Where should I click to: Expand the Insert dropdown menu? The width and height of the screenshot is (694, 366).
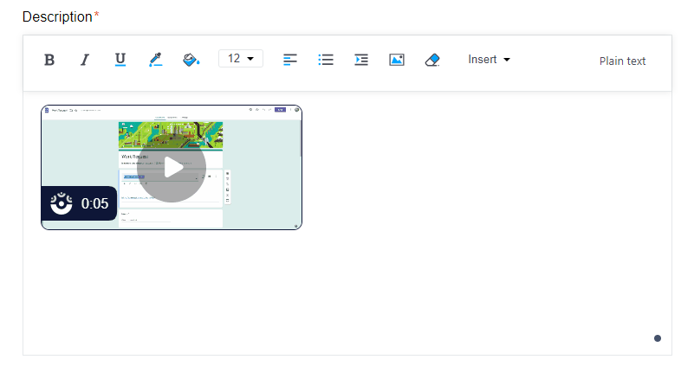[x=489, y=59]
